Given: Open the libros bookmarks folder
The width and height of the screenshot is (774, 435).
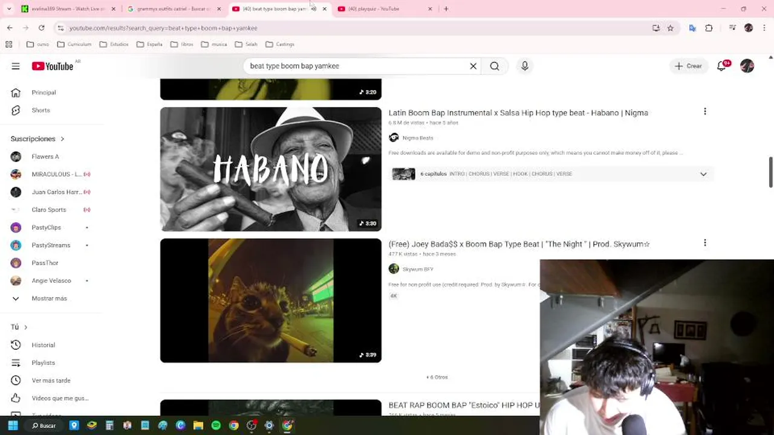Looking at the screenshot, I should [x=182, y=44].
